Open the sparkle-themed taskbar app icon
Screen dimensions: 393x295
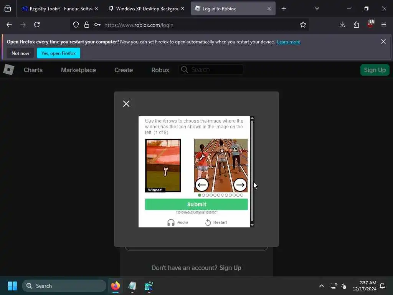[x=149, y=286]
